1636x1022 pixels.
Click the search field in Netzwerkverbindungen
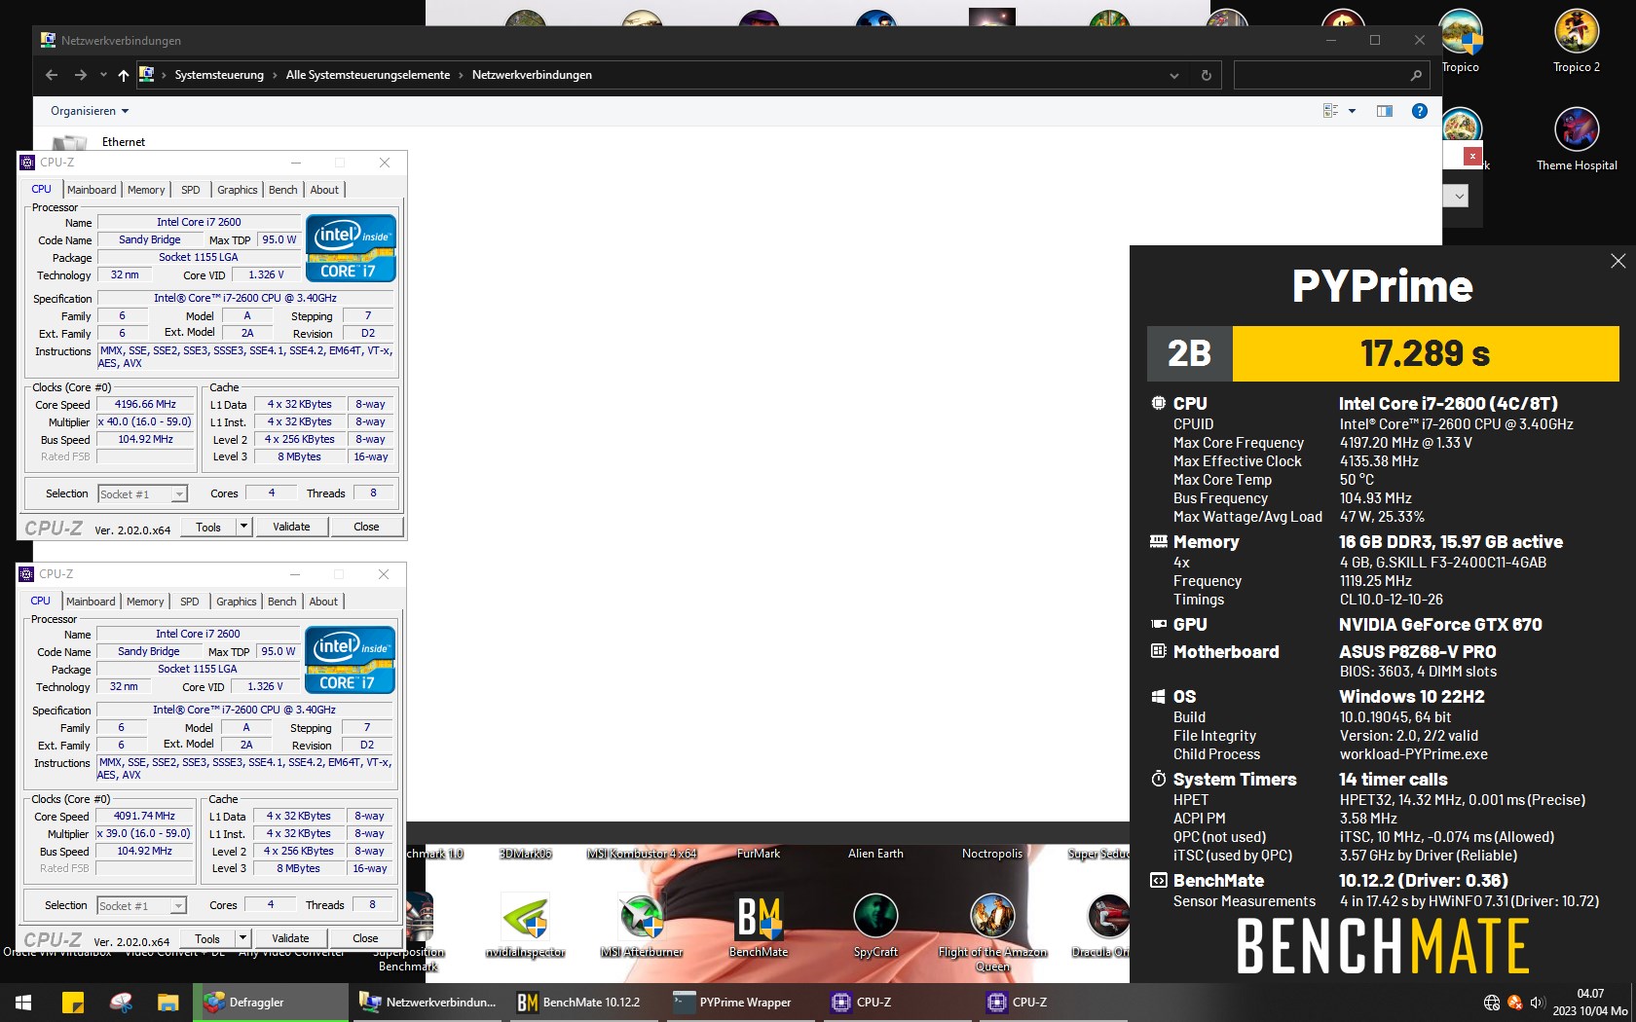1330,75
